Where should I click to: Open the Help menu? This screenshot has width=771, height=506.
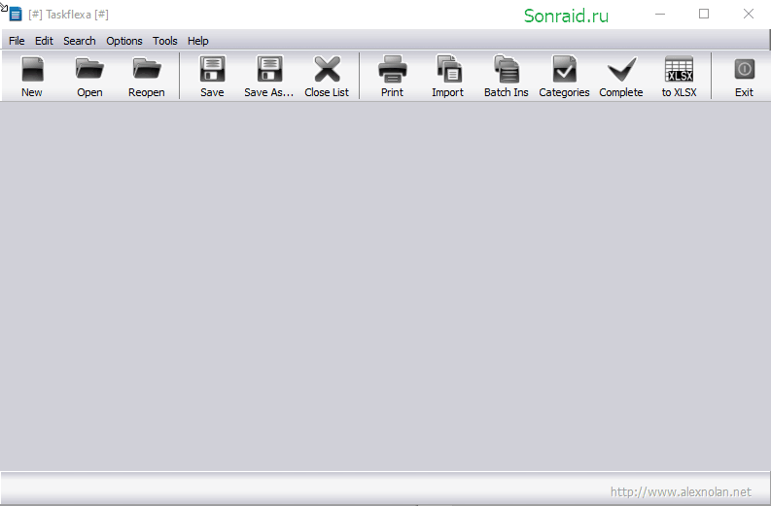(197, 41)
